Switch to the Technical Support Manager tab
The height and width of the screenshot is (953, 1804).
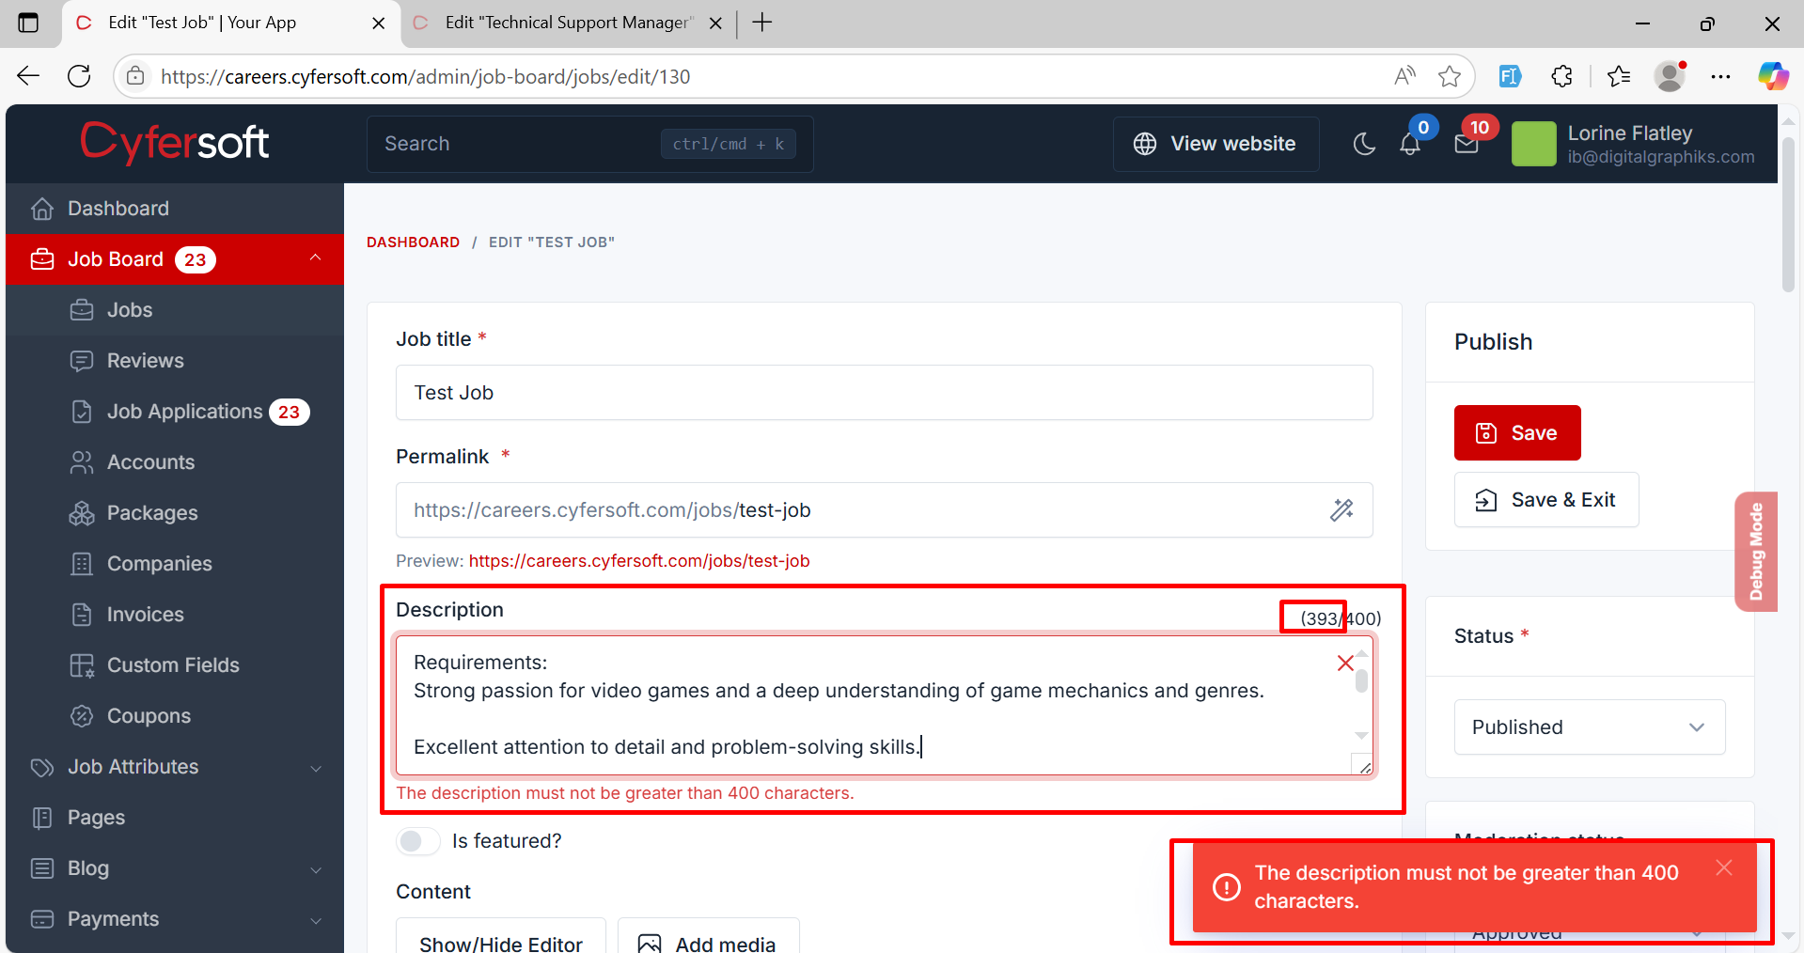567,23
